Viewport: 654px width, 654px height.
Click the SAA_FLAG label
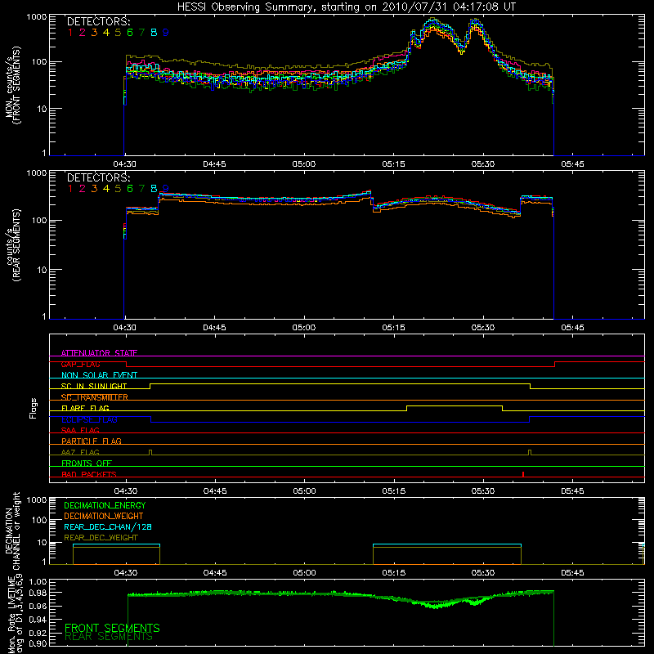point(80,430)
